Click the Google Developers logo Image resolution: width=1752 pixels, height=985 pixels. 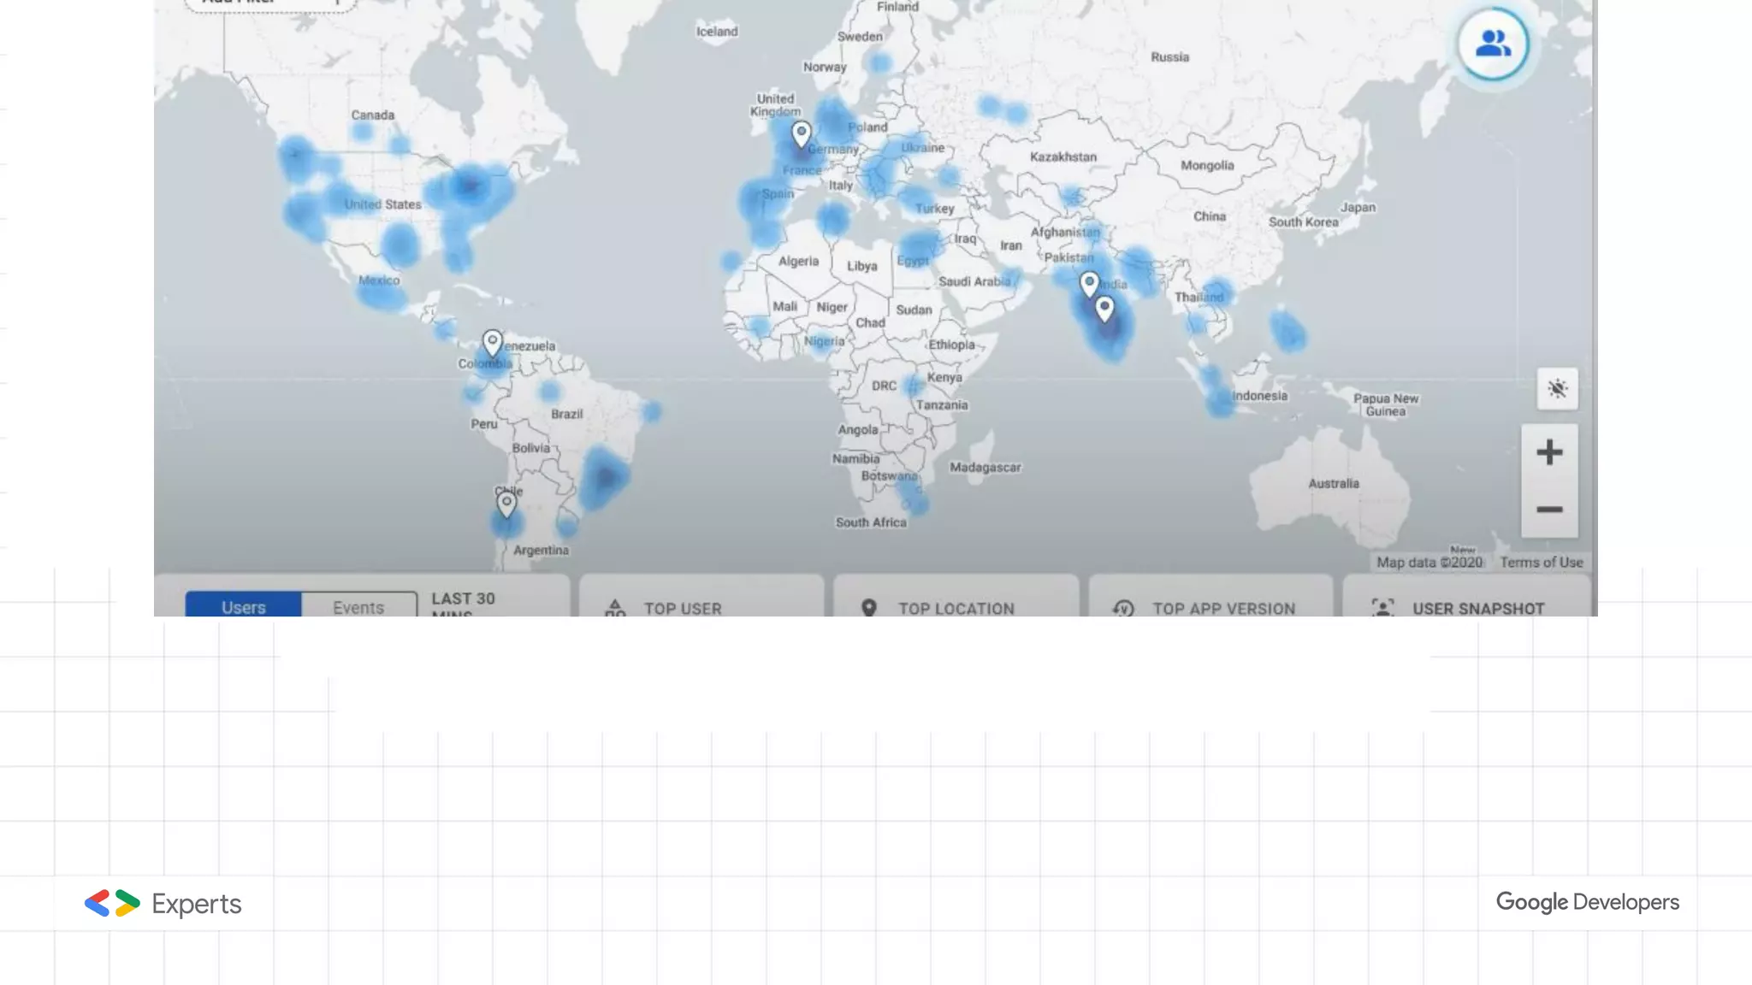pos(1587,902)
